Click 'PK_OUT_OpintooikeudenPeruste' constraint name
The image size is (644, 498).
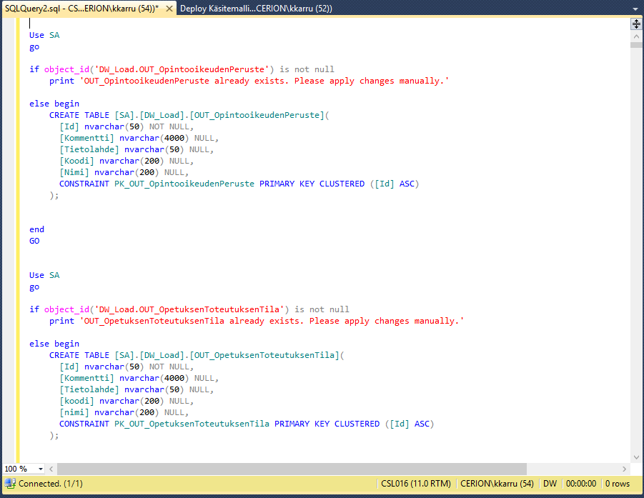coord(184,184)
